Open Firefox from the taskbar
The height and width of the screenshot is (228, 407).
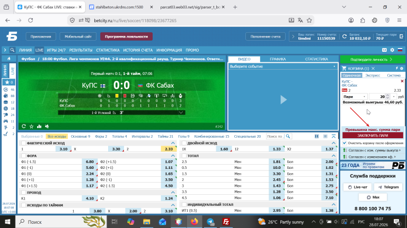coord(194,222)
